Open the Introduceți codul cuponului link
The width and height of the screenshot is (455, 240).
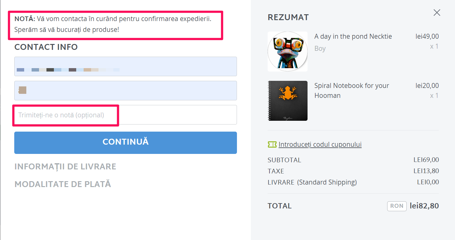[320, 144]
